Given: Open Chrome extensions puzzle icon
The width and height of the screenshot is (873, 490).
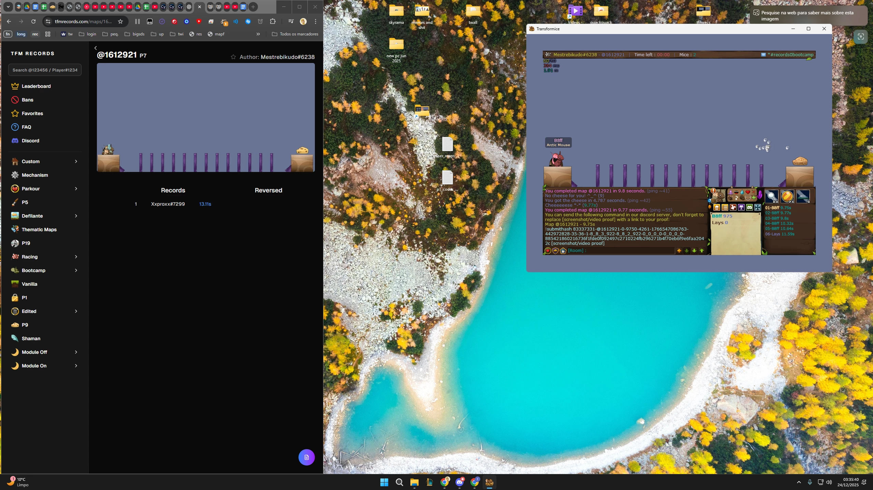Looking at the screenshot, I should point(273,21).
